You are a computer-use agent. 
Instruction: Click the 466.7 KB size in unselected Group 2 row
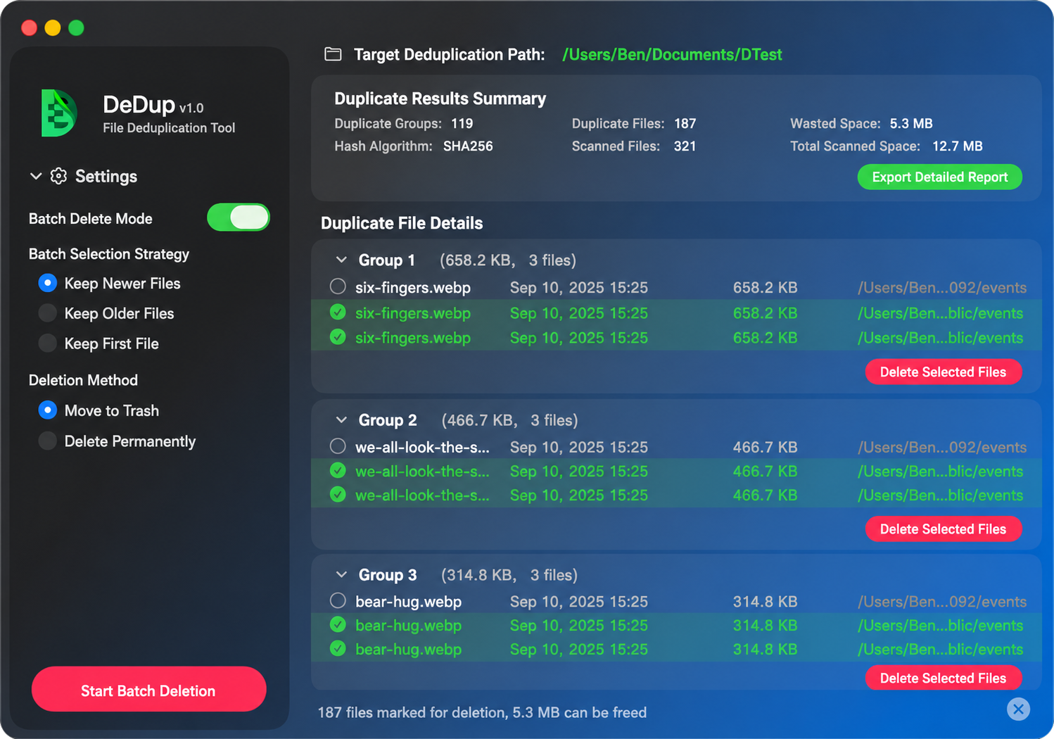765,447
